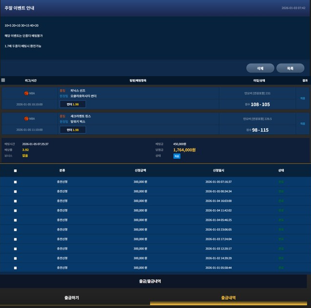Click the 신청금액 column header
The height and width of the screenshot is (308, 311).
(x=141, y=170)
